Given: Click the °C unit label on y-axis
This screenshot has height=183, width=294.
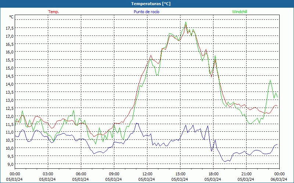Looking at the screenshot, I should click(11, 17).
